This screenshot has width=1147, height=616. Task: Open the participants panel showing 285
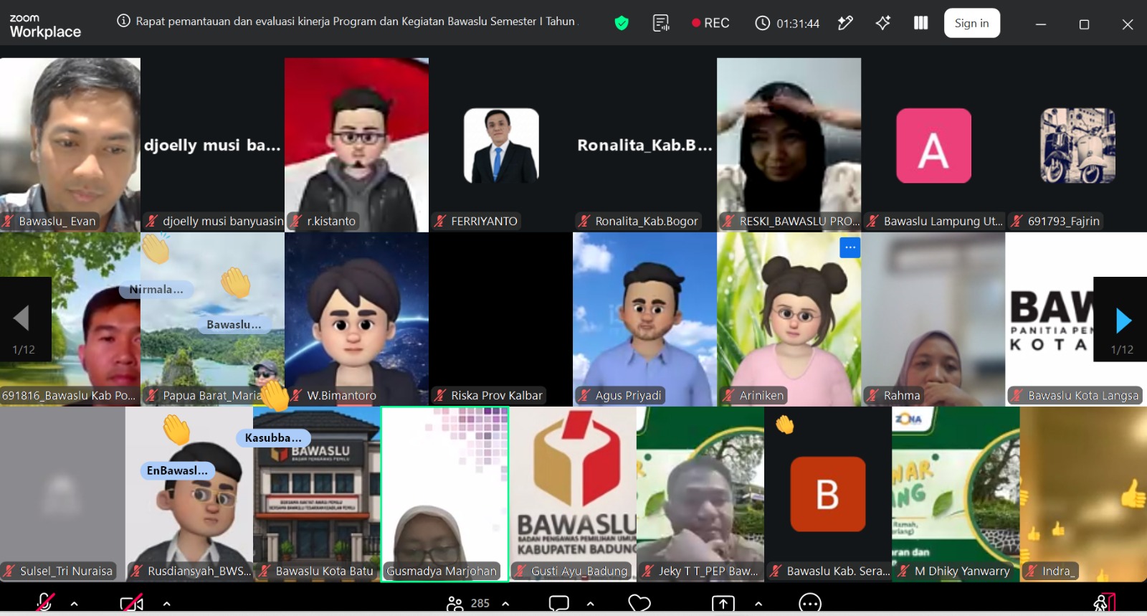click(x=467, y=603)
